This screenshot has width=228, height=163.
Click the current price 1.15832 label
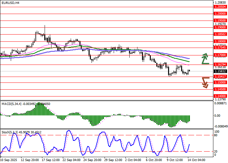pos(220,71)
